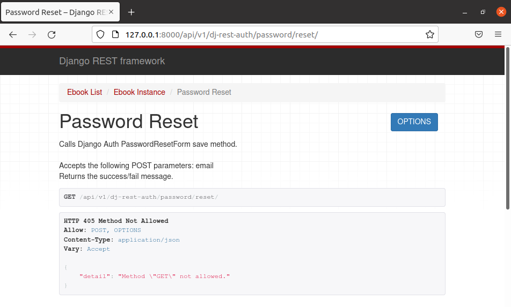Click the forward navigation arrow
This screenshot has height=307, width=511.
point(32,34)
